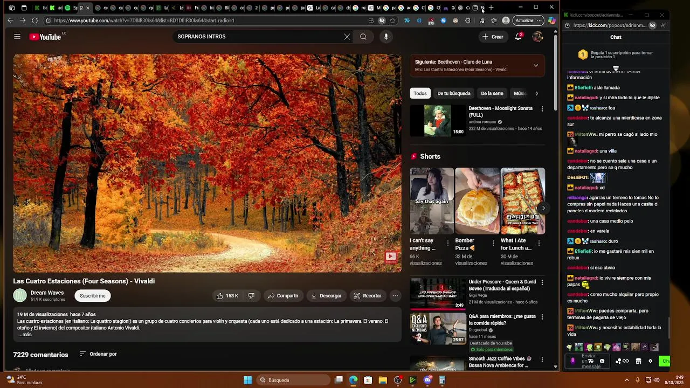Toggle the volume speaker icon in tray

657,380
